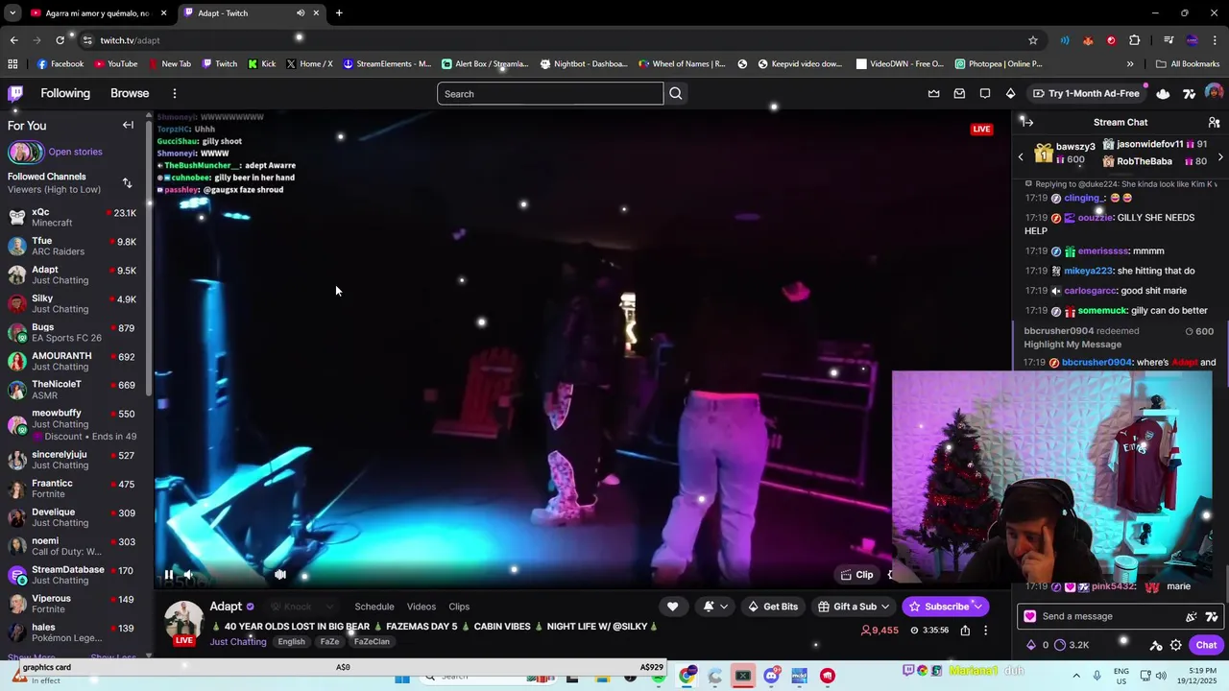Follow heart button for Adapt
Screen dimensions: 1229x691
[673, 607]
